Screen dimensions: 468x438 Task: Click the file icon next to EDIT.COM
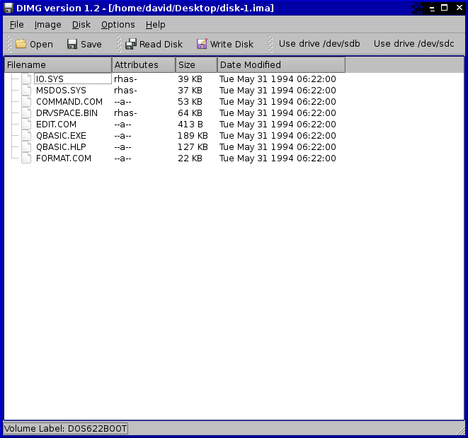[26, 124]
